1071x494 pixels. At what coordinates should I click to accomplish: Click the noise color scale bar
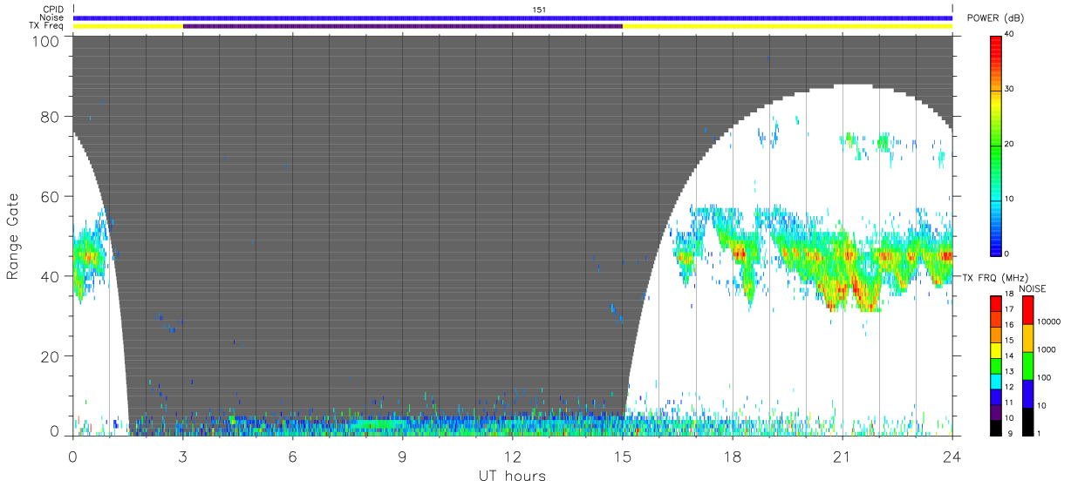point(1027,365)
